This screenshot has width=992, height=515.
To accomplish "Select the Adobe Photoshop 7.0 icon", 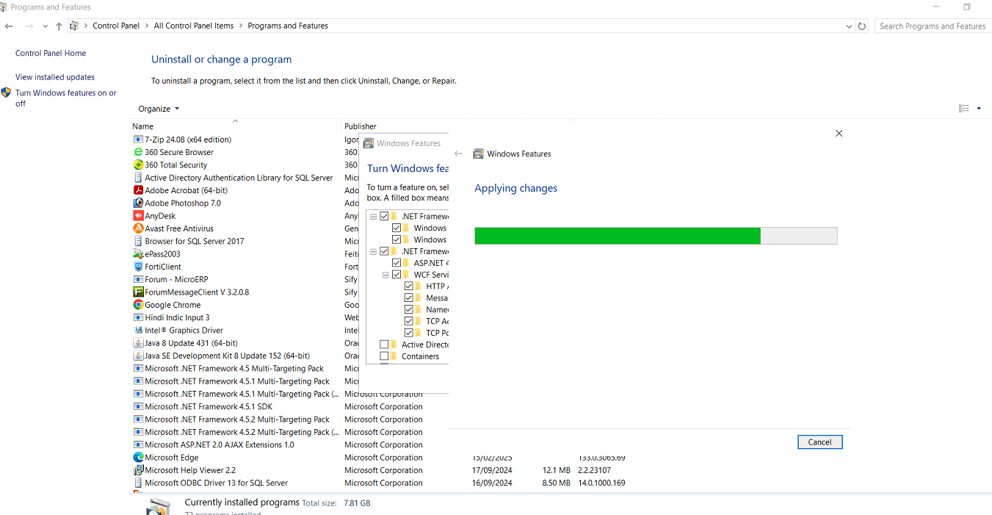I will [x=138, y=203].
